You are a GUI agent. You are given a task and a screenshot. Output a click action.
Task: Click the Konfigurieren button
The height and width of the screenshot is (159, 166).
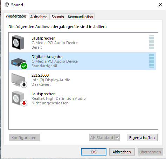24,138
